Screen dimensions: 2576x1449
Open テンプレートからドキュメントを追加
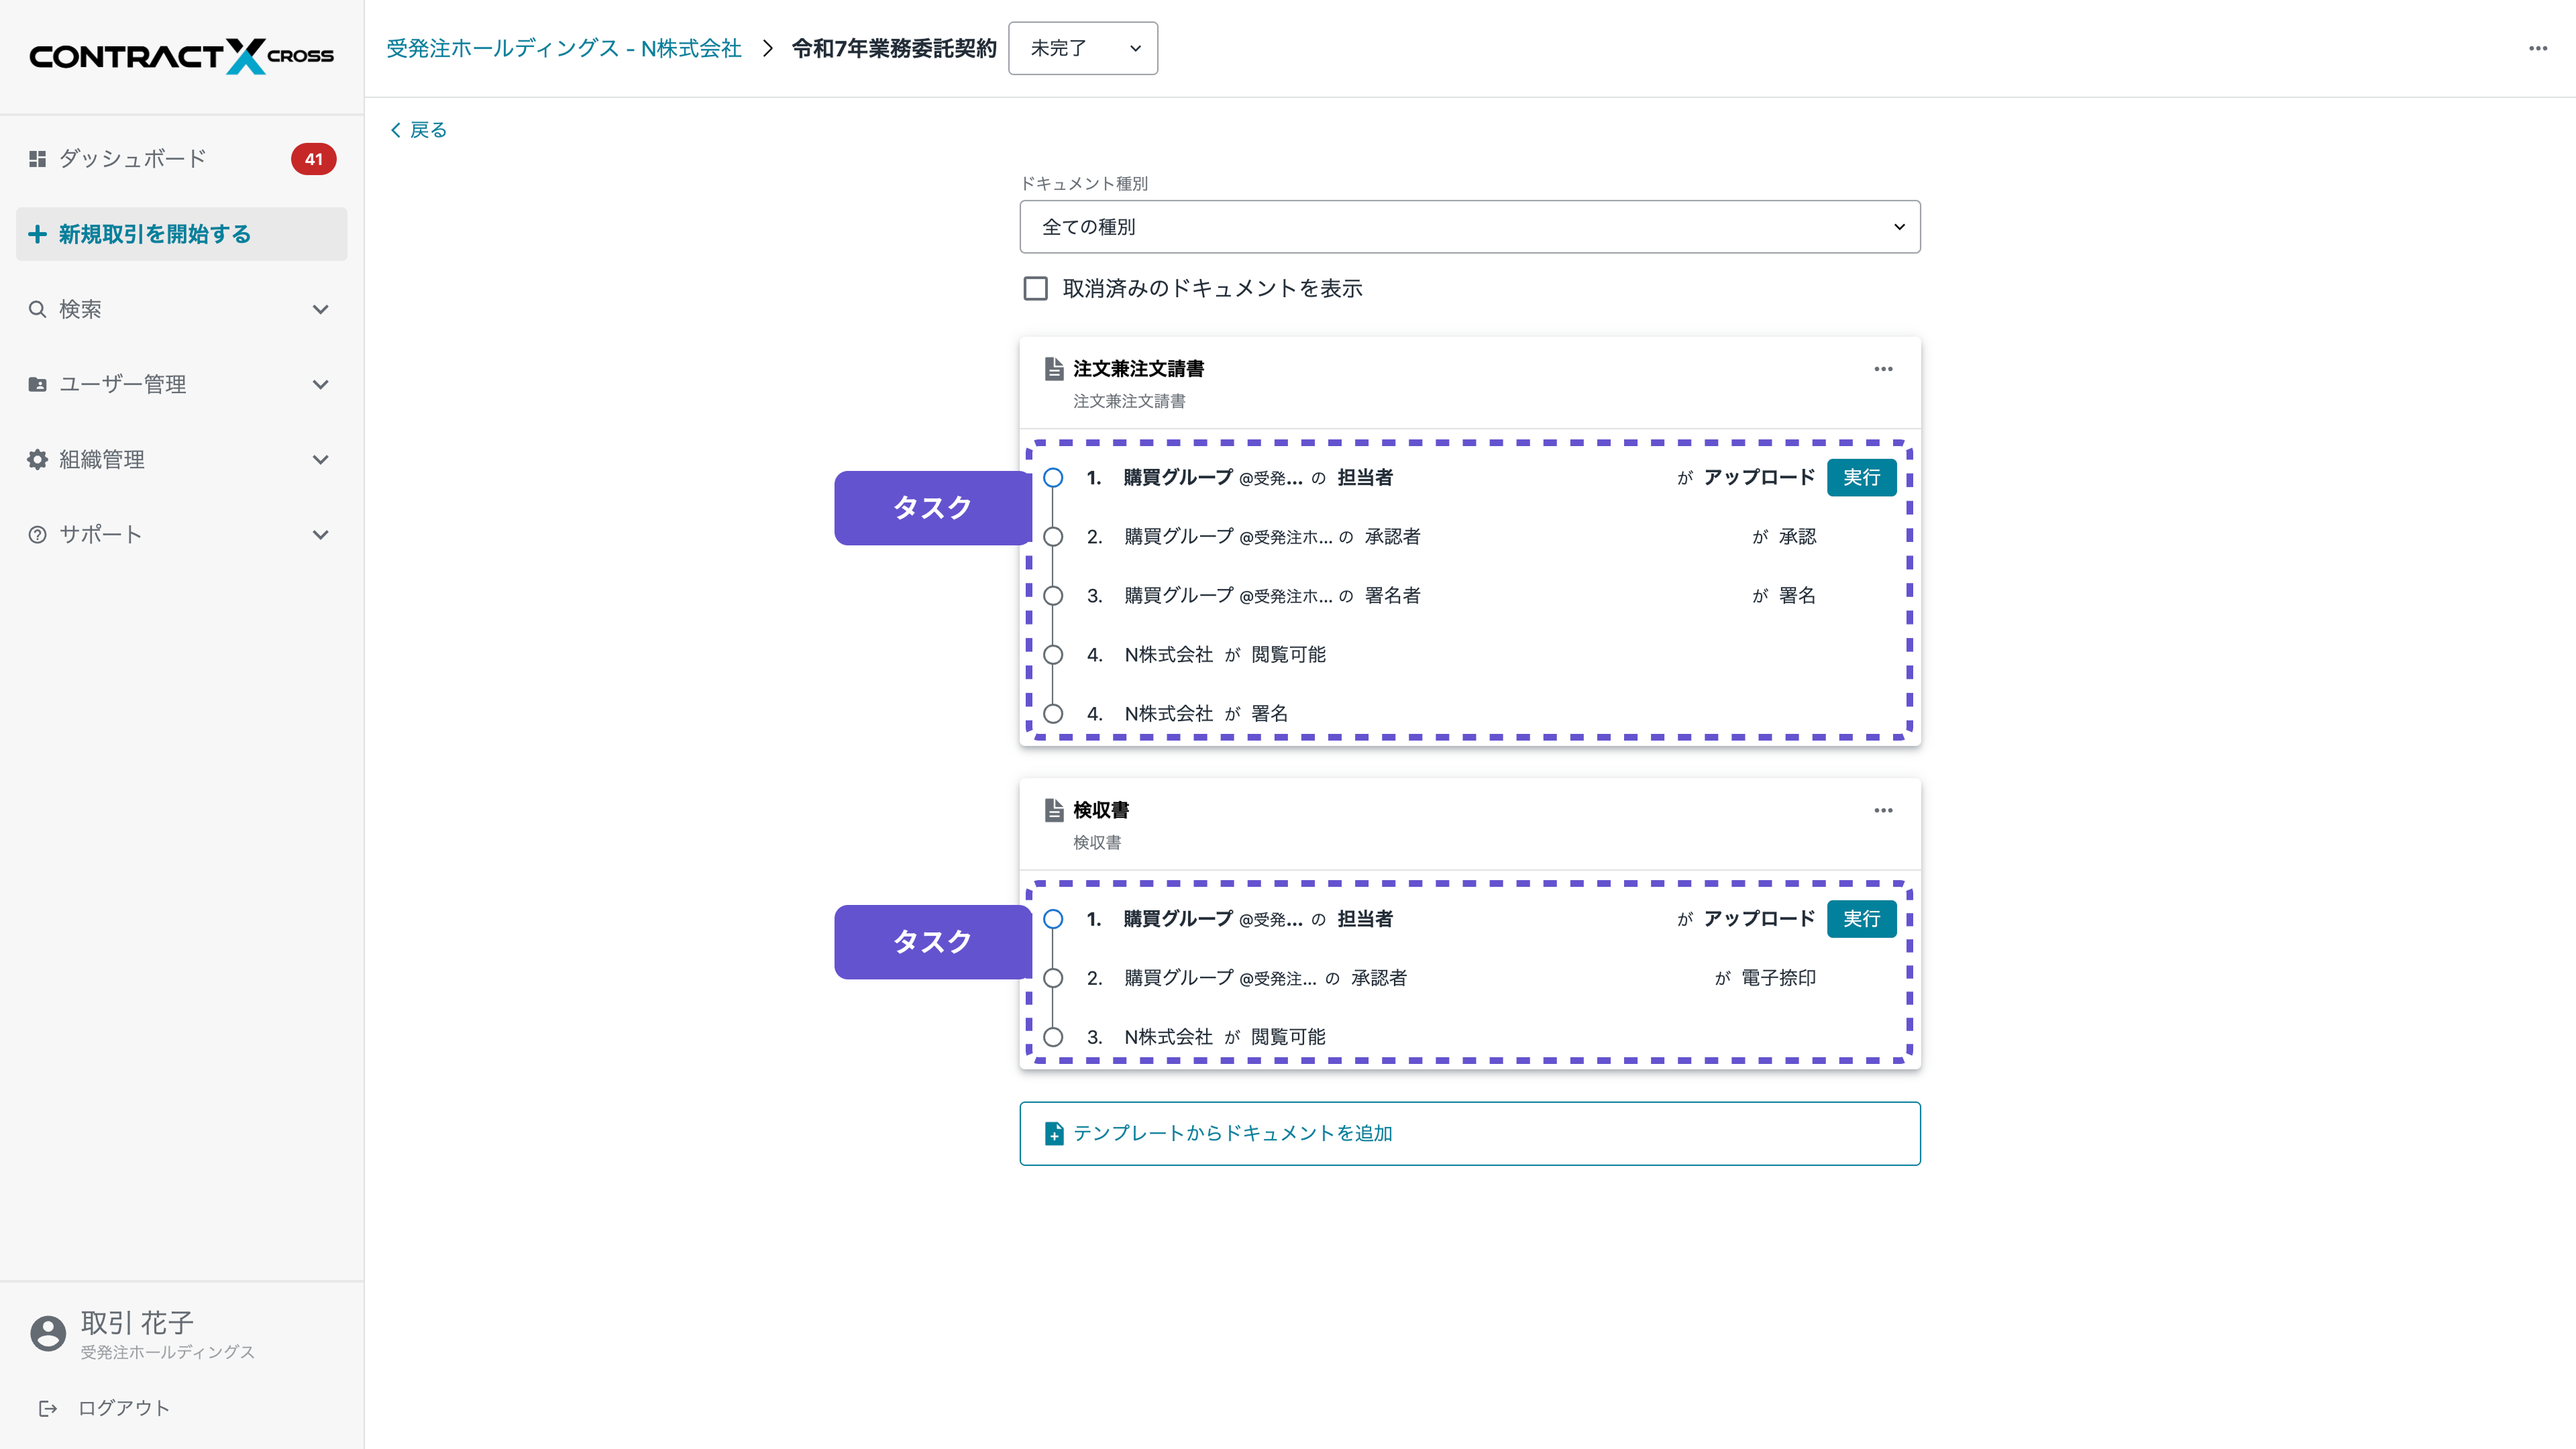pos(1232,1133)
